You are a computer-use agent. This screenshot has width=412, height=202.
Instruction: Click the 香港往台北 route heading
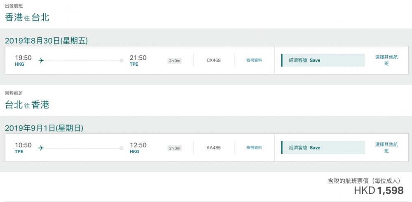click(x=28, y=17)
